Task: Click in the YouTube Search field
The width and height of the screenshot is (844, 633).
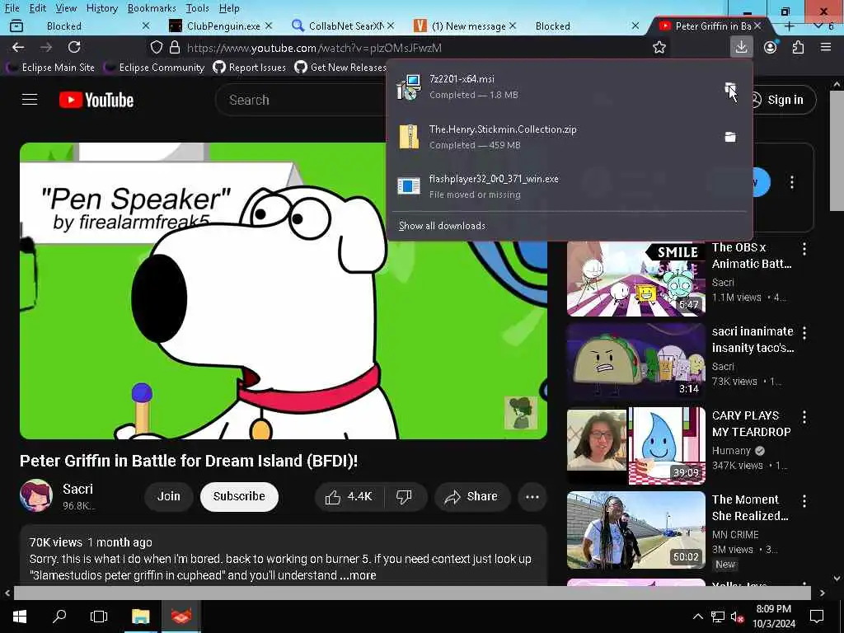Action: click(x=302, y=100)
